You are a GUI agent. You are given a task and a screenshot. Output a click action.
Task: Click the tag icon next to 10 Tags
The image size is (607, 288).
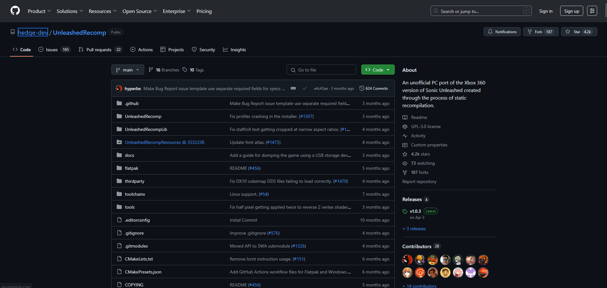[185, 70]
